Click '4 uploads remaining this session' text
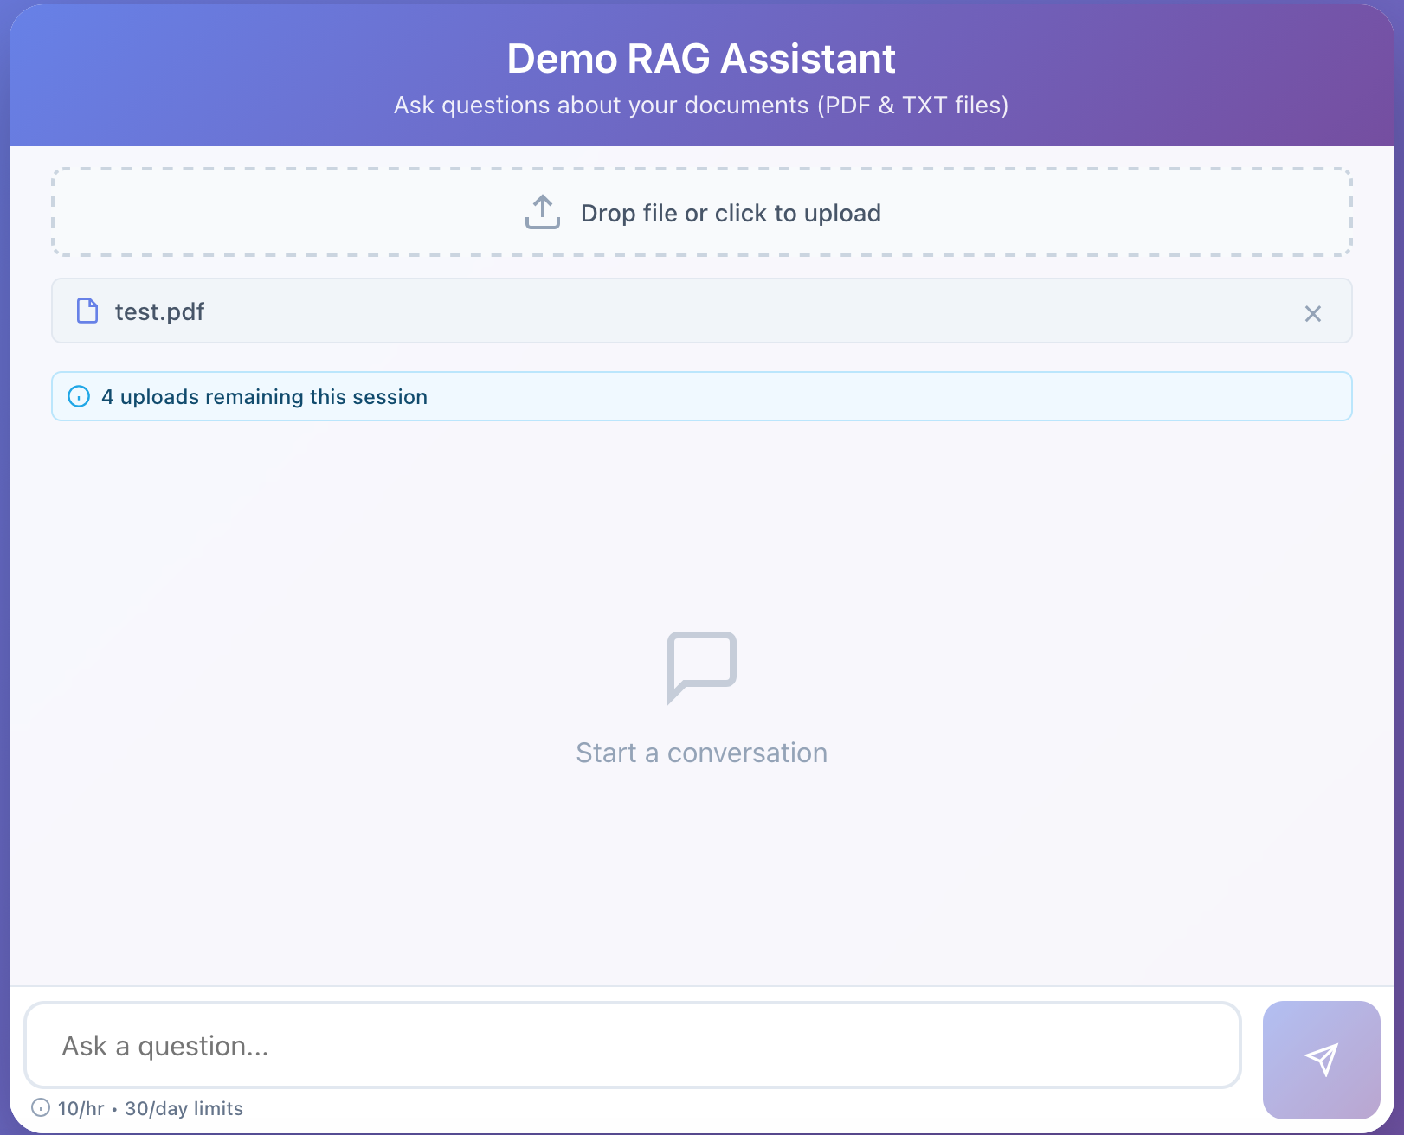Viewport: 1404px width, 1135px height. pos(264,396)
